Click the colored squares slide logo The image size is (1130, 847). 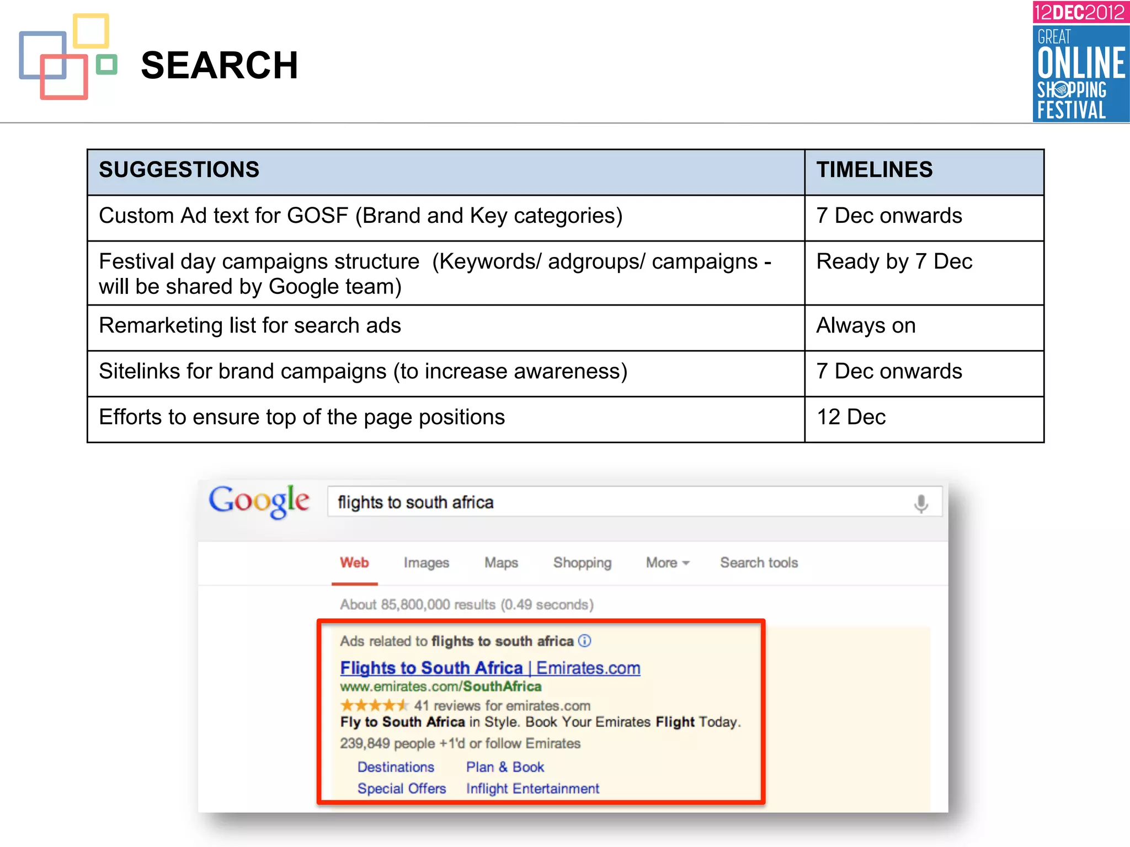68,57
